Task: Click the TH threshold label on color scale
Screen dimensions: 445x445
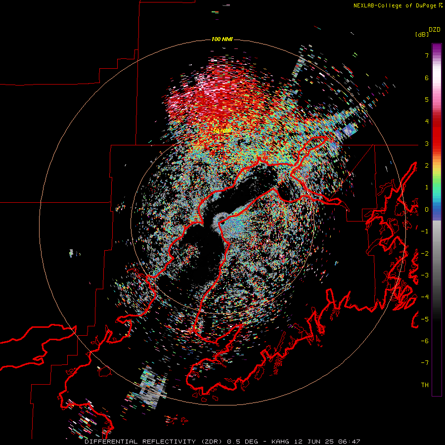Action: coord(425,385)
